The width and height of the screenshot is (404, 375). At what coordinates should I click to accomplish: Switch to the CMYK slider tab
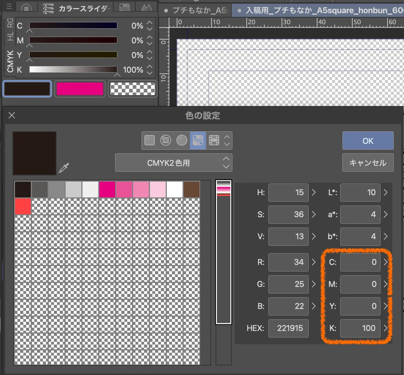click(x=10, y=61)
